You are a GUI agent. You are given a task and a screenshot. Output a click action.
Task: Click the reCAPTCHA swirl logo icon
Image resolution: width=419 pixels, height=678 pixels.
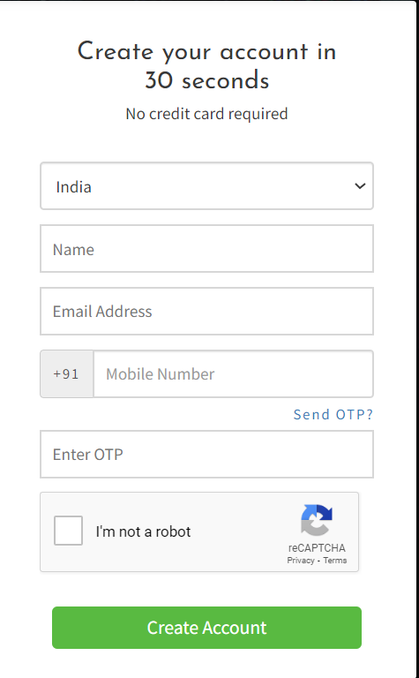[x=317, y=520]
